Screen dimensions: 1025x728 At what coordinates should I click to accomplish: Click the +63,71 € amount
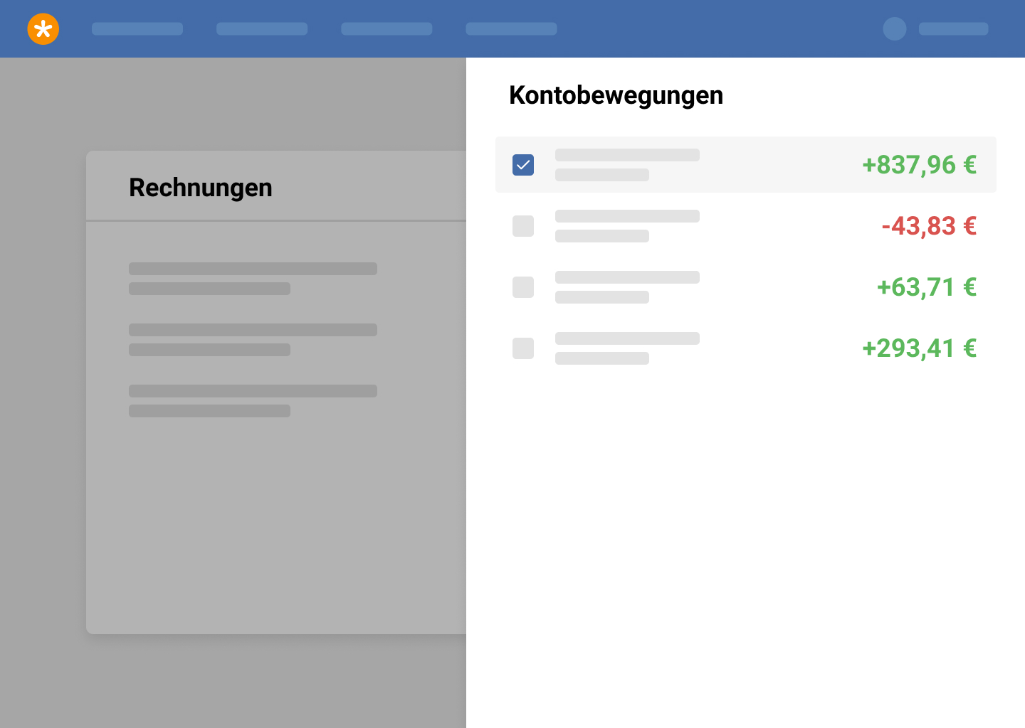[x=926, y=287]
